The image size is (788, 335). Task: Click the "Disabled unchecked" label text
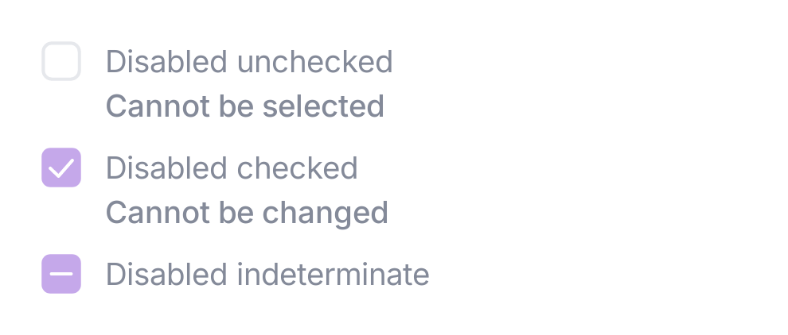(249, 62)
